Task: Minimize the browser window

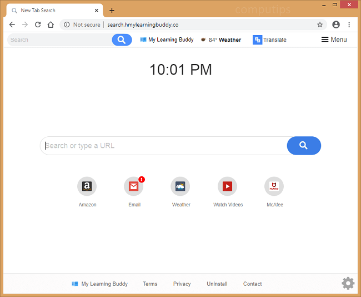Action: (x=324, y=4)
